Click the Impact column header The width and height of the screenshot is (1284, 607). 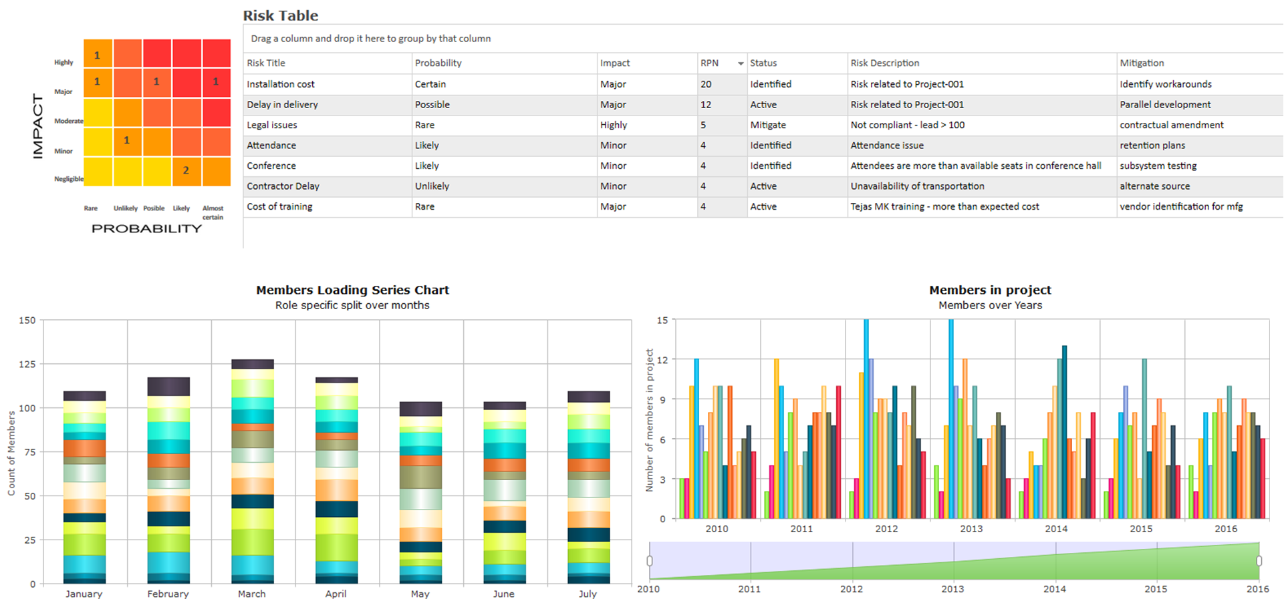click(615, 63)
